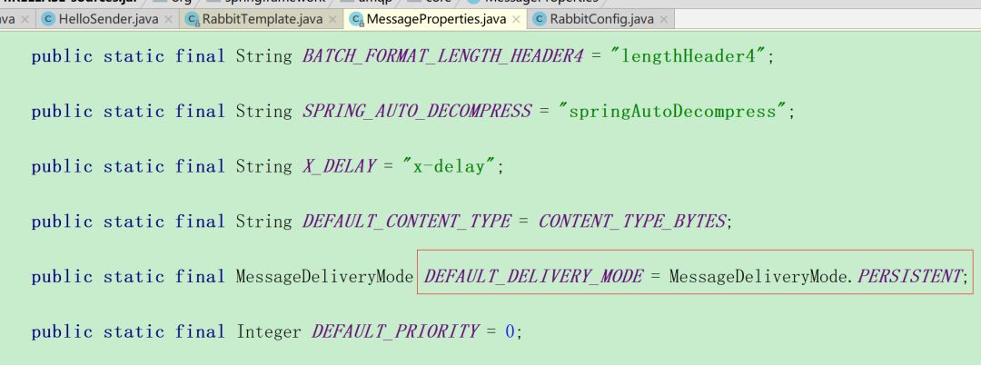Click the CONTENT_TYPE_BYTES reference
The image size is (981, 365).
632,222
